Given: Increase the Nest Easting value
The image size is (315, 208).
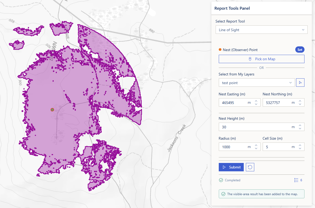Looking at the screenshot, I should tap(256, 101).
